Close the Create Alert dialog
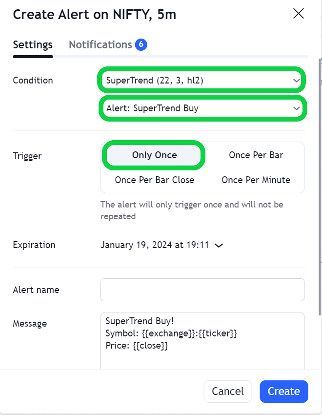Image resolution: width=322 pixels, height=415 pixels. [298, 14]
